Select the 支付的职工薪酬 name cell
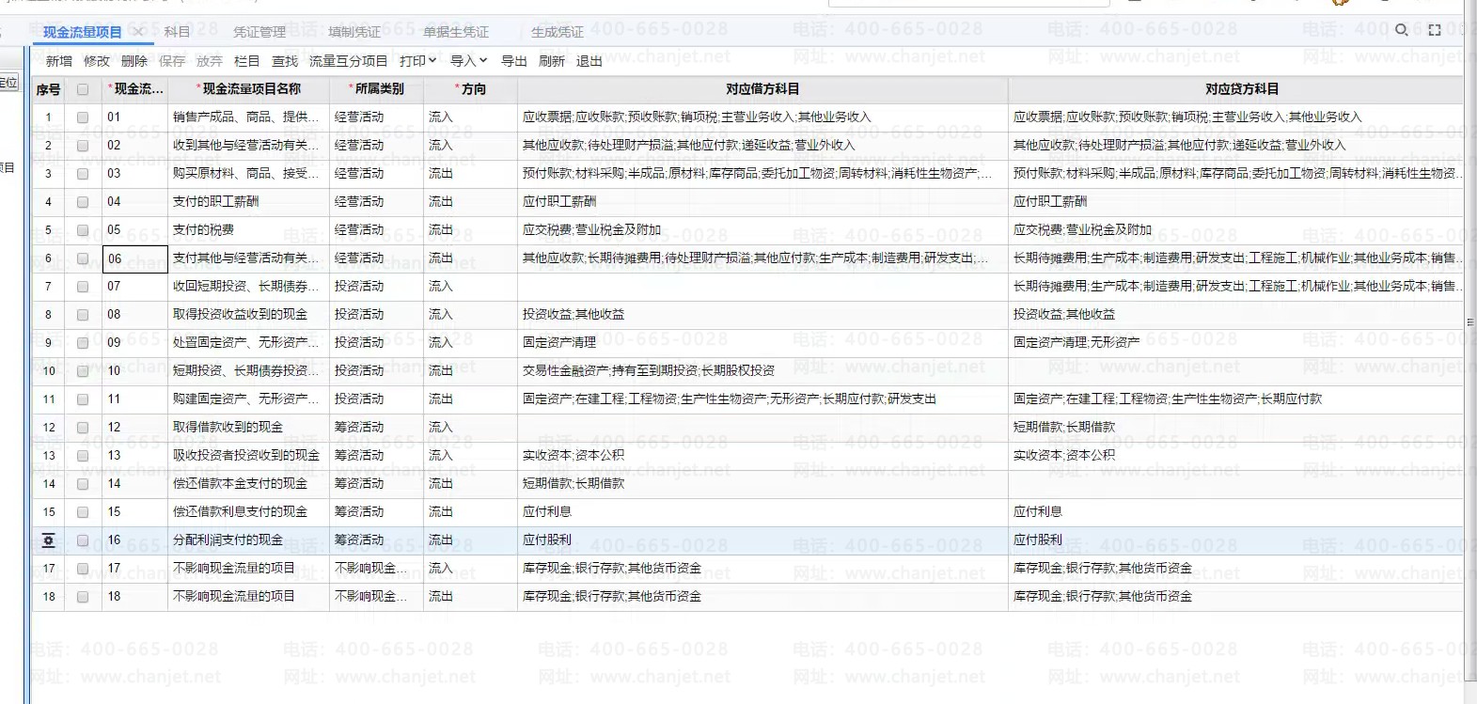Screen dimensions: 1477x704 click(248, 202)
